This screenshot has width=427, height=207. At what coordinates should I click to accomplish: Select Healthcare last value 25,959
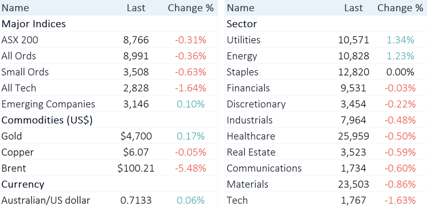tap(354, 136)
